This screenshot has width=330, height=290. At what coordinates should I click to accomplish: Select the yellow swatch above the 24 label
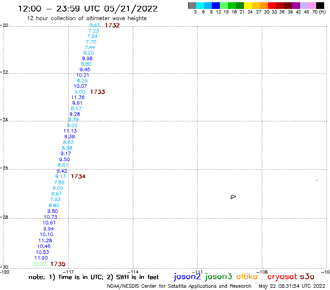pyautogui.click(x=247, y=5)
